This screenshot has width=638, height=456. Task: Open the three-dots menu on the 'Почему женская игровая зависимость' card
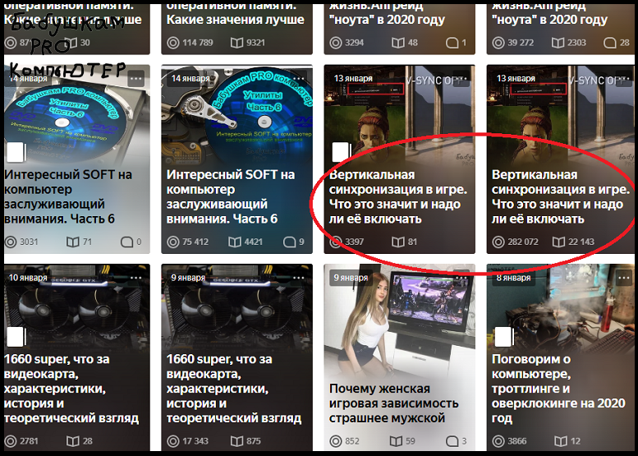coord(461,278)
